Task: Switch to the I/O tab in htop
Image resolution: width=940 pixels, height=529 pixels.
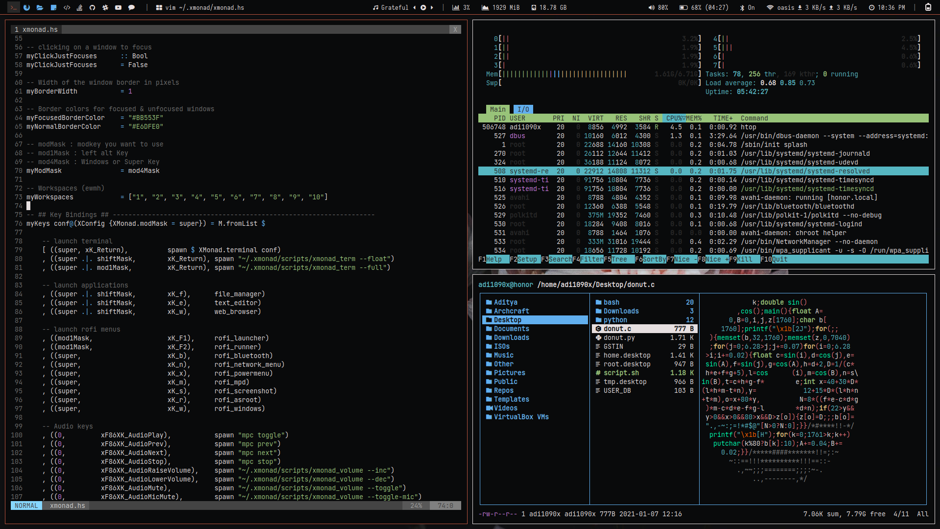Action: point(523,109)
